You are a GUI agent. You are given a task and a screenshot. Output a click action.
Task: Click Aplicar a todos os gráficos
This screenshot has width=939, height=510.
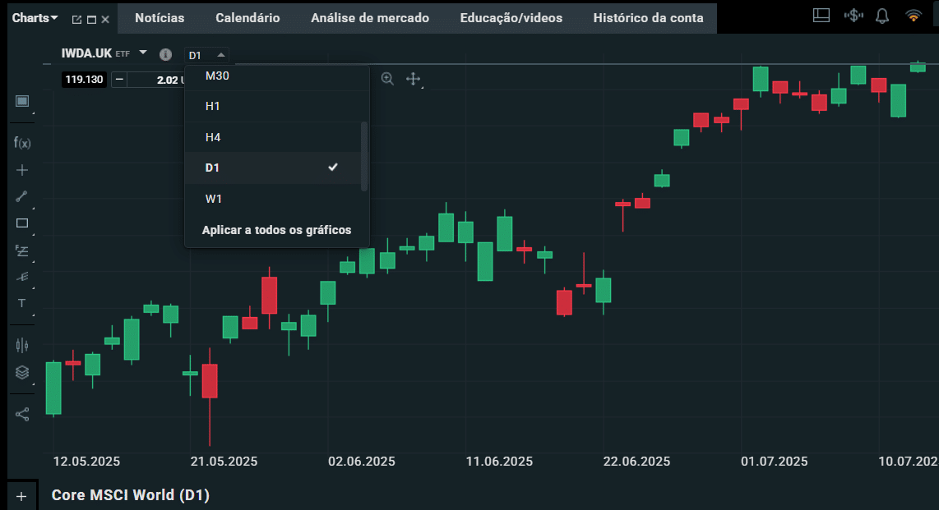pos(276,230)
